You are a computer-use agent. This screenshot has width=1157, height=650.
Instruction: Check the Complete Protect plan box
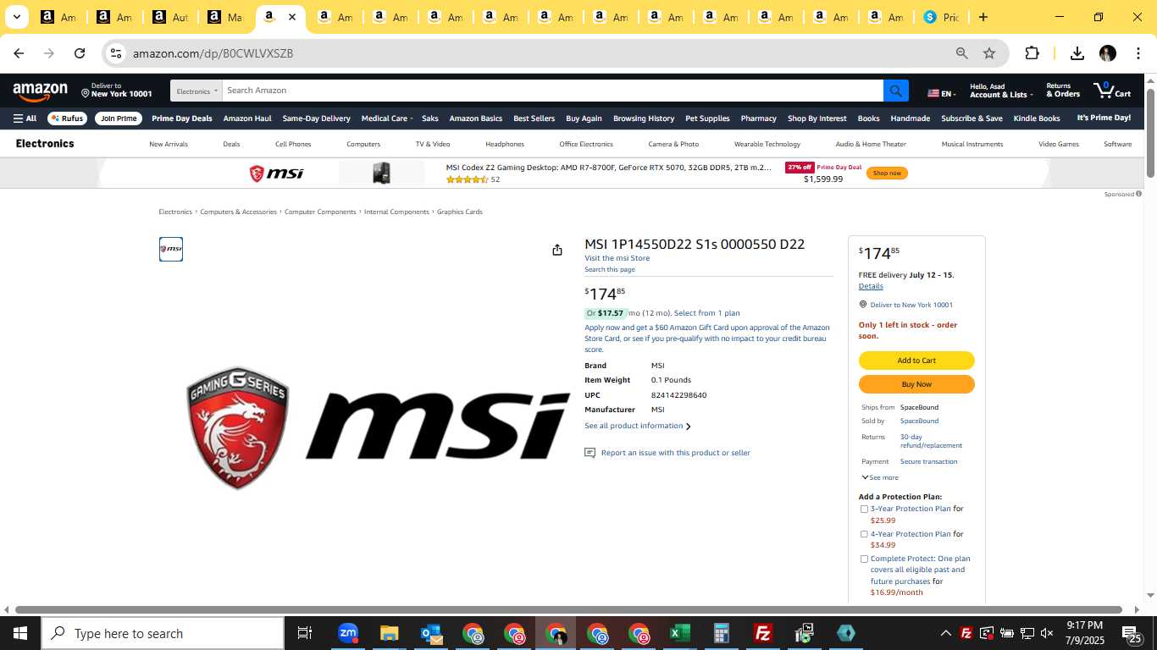pos(864,559)
